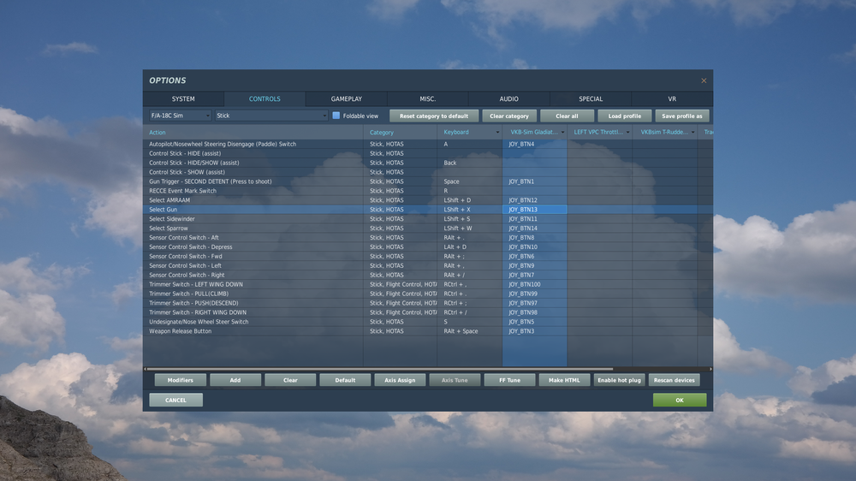Switch to the CONTROLS tab

[x=265, y=98]
